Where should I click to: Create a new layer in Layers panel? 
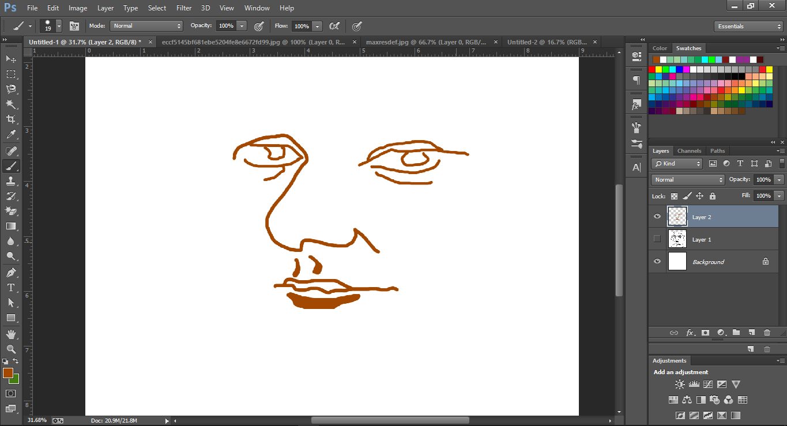click(751, 333)
